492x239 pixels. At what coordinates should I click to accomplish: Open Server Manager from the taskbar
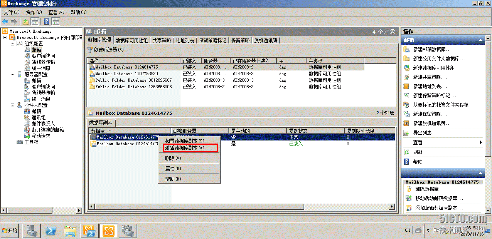(32, 231)
